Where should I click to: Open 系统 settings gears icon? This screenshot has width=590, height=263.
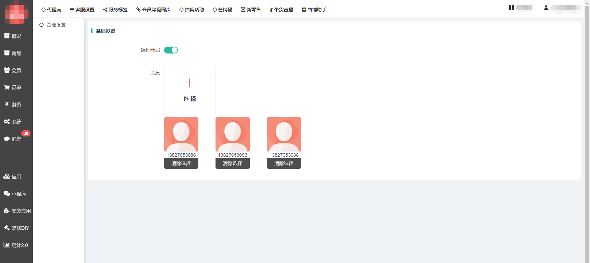(7, 122)
